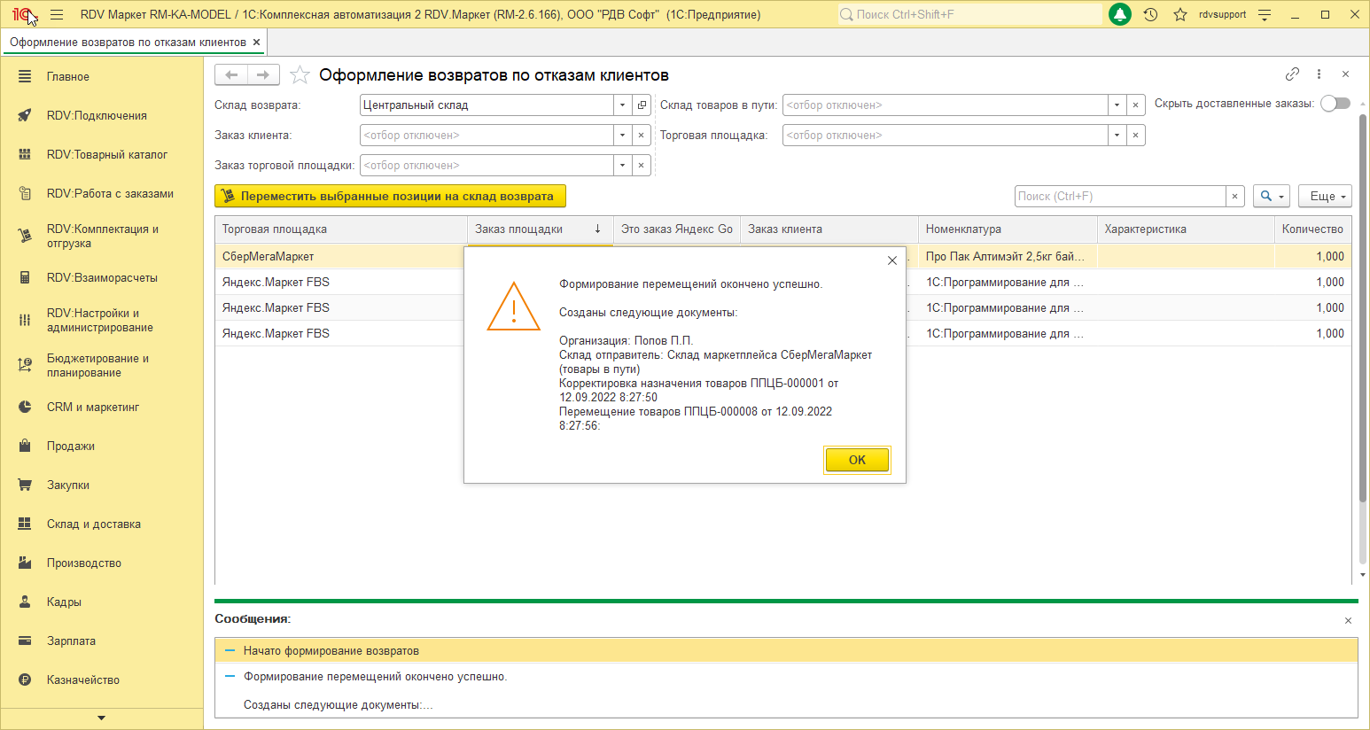This screenshot has width=1370, height=730.
Task: Open Склад и доставка section
Action: [x=94, y=524]
